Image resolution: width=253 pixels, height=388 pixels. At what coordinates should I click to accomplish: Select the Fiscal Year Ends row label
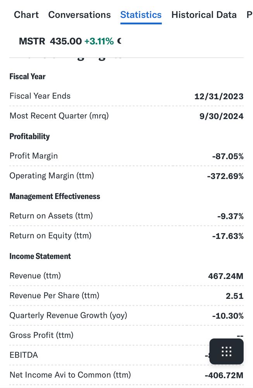click(40, 96)
